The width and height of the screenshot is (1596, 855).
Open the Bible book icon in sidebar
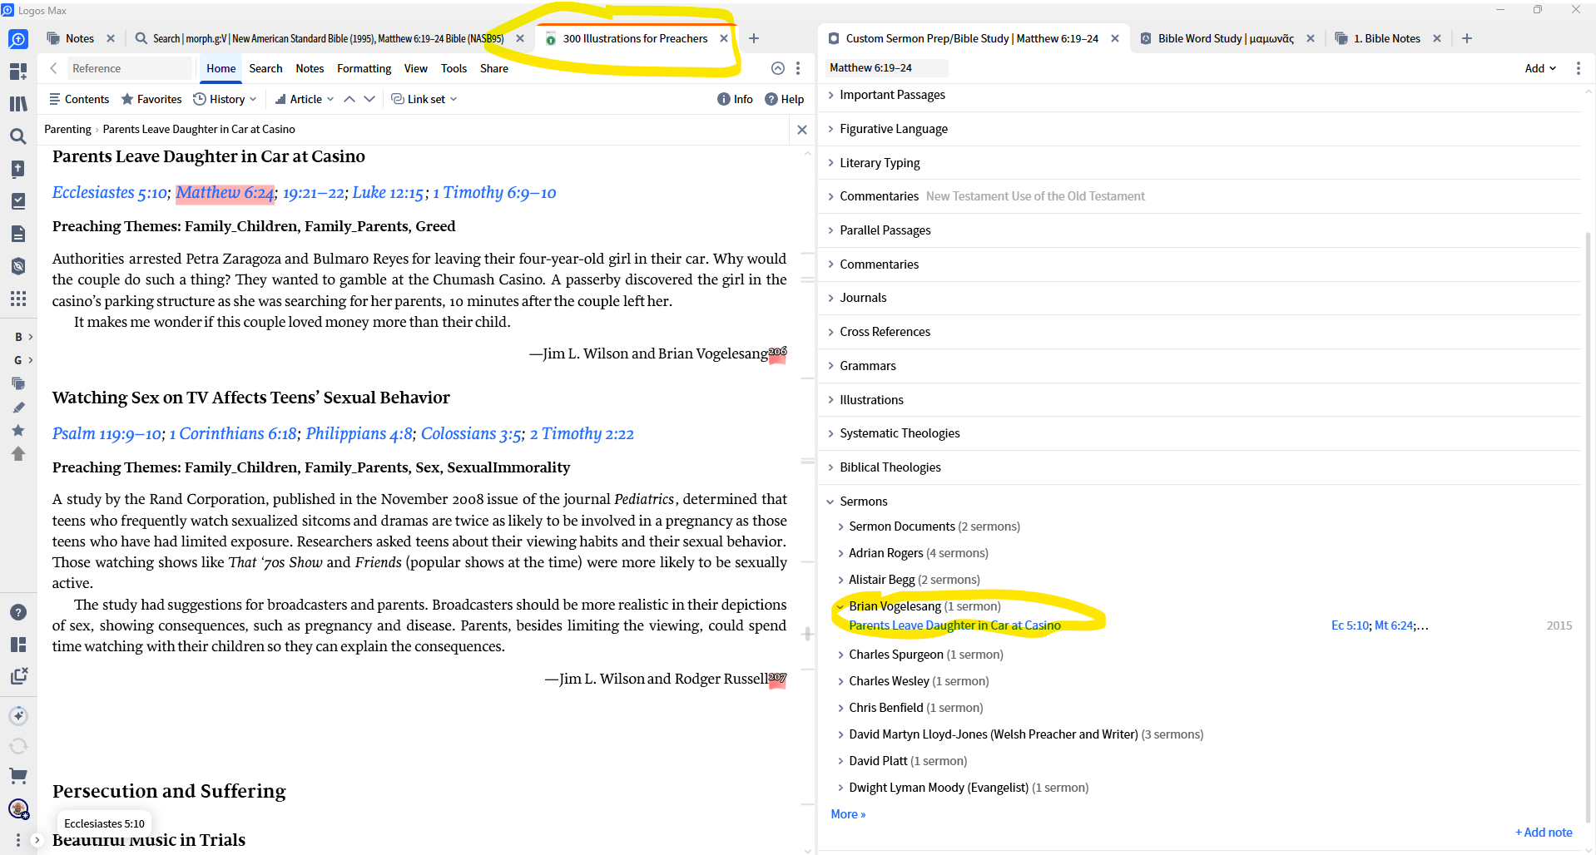pyautogui.click(x=17, y=169)
